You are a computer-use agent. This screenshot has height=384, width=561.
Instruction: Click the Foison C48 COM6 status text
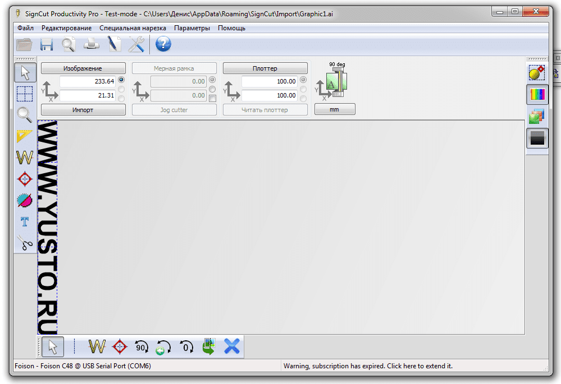point(83,366)
